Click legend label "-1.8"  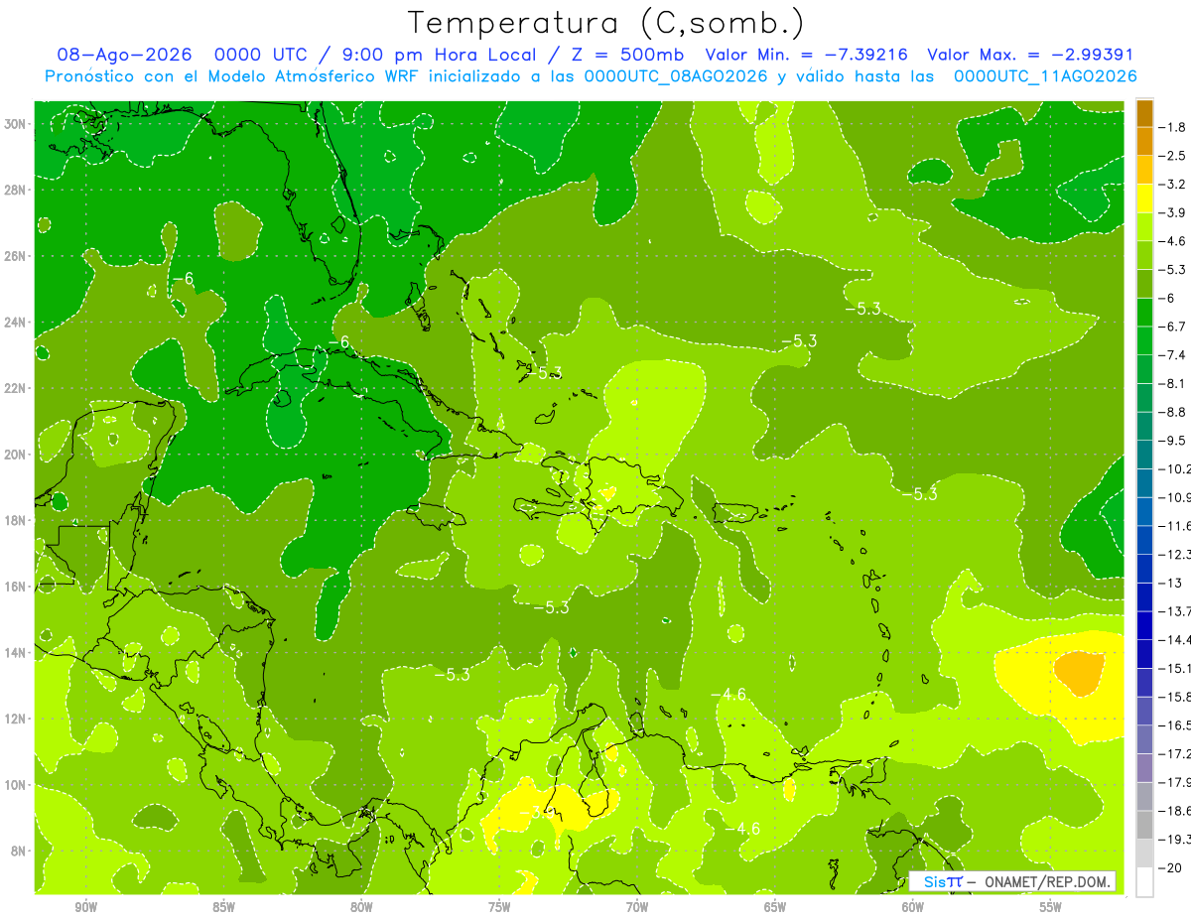coord(1173,127)
